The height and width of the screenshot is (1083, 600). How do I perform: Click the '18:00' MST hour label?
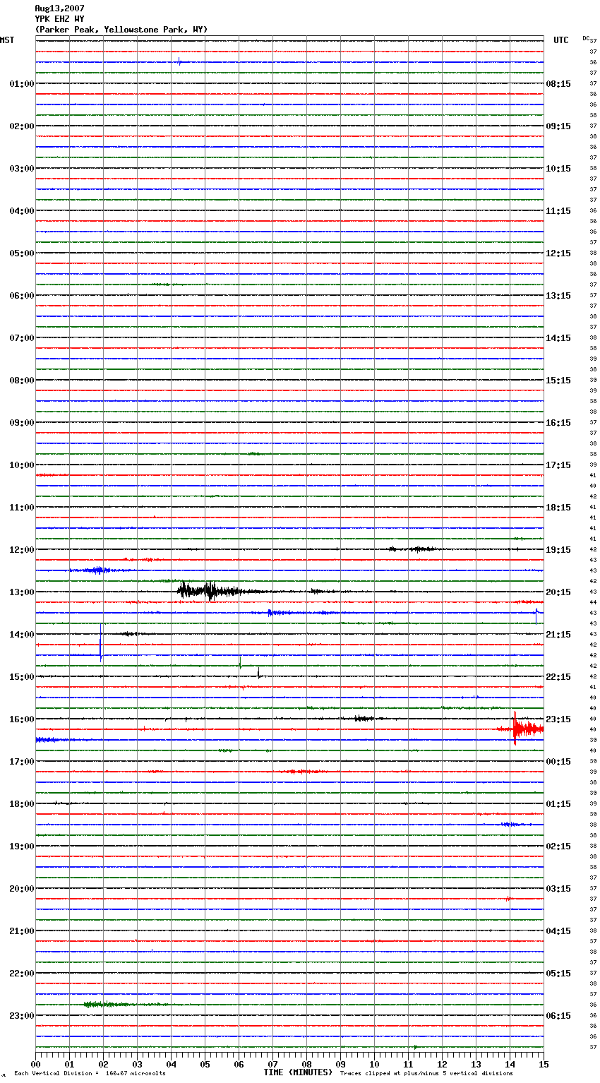click(22, 804)
